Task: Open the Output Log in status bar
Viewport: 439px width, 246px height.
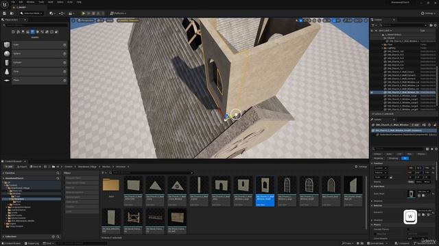Action: point(32,243)
